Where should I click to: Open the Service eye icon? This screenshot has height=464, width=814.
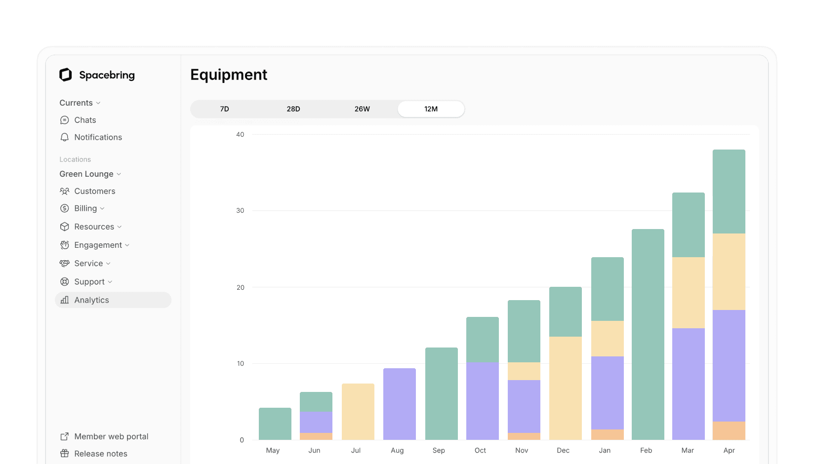65,263
